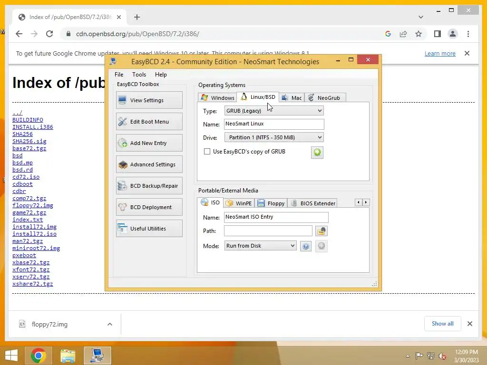Open the Chrome profile avatar

(453, 34)
